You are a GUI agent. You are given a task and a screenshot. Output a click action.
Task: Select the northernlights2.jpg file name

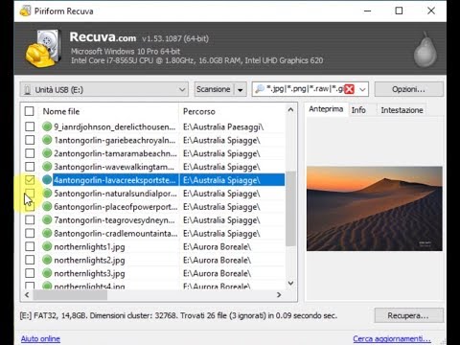(89, 261)
